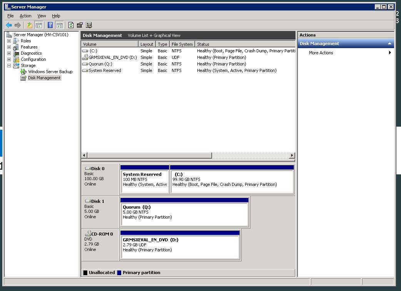
Task: Click the Quorum (Q:) volume drive icon
Action: pyautogui.click(x=85, y=64)
